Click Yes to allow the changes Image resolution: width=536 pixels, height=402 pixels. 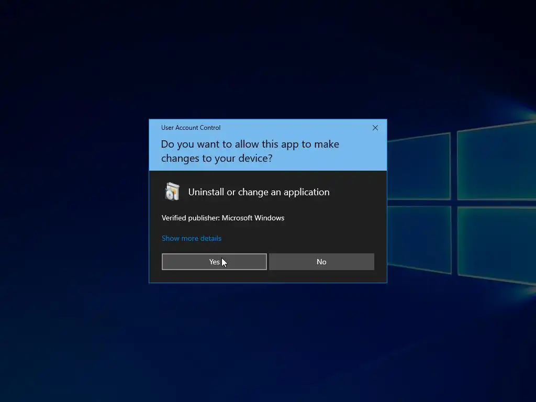[x=214, y=262]
